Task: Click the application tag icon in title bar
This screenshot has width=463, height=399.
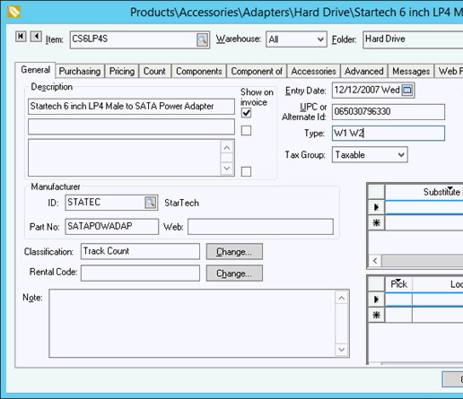Action: tap(13, 12)
